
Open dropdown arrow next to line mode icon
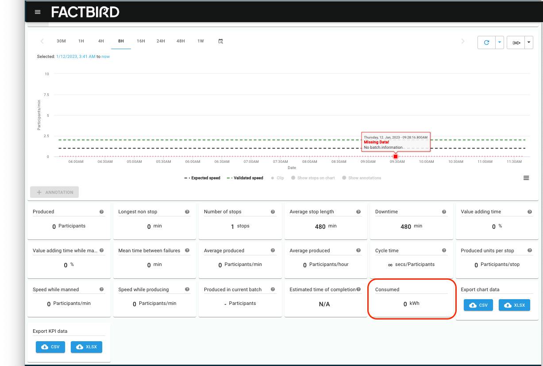pos(529,42)
